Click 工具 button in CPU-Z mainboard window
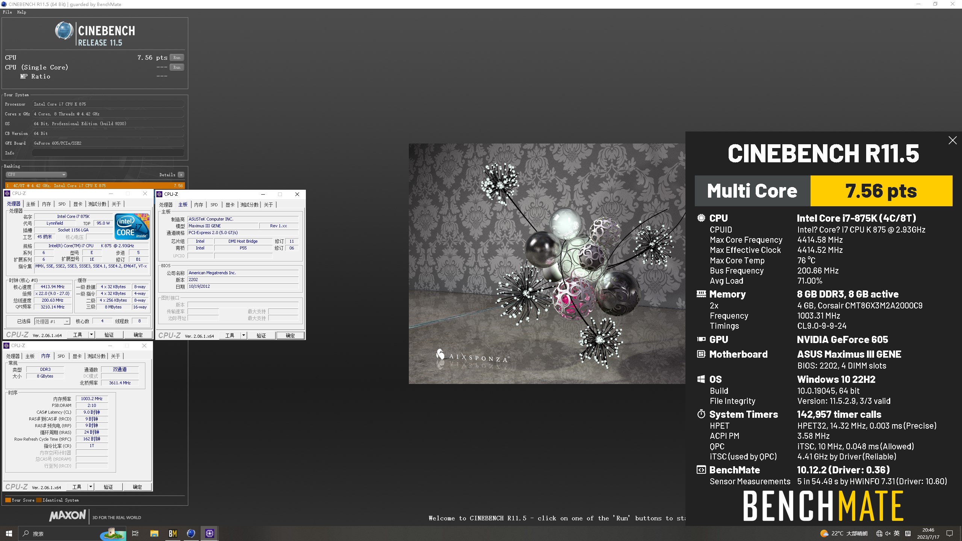This screenshot has height=541, width=962. [x=230, y=335]
